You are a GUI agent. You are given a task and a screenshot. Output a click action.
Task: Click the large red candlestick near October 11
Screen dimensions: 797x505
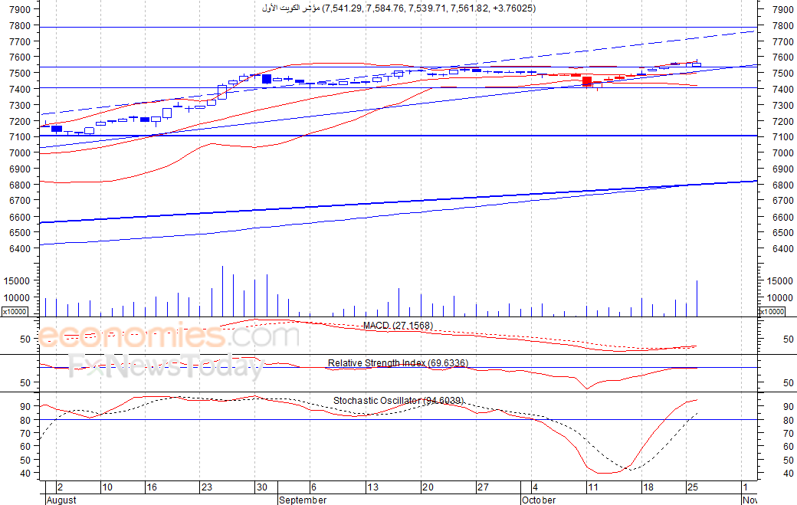(586, 81)
